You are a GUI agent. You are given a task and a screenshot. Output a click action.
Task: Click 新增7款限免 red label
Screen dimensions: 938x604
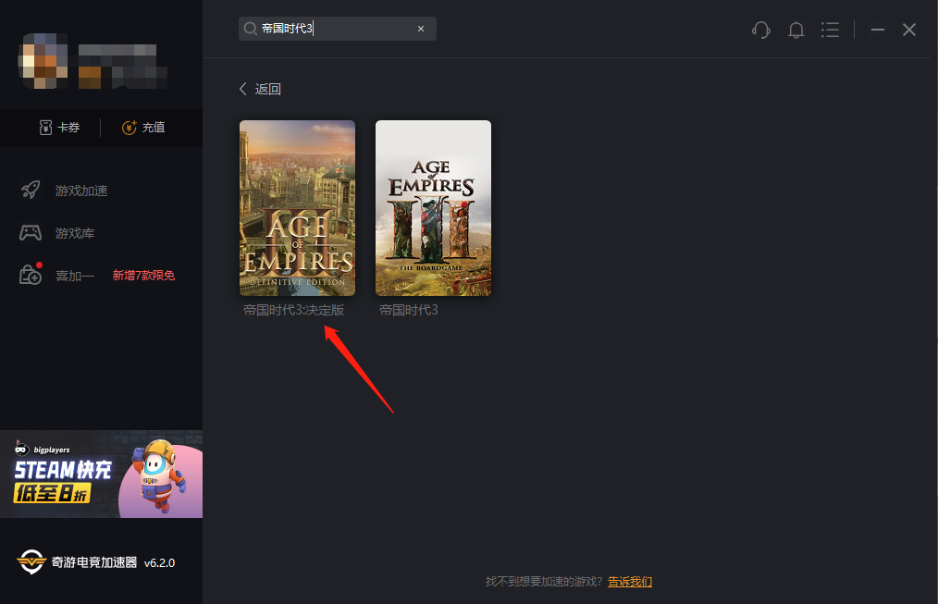click(x=143, y=275)
